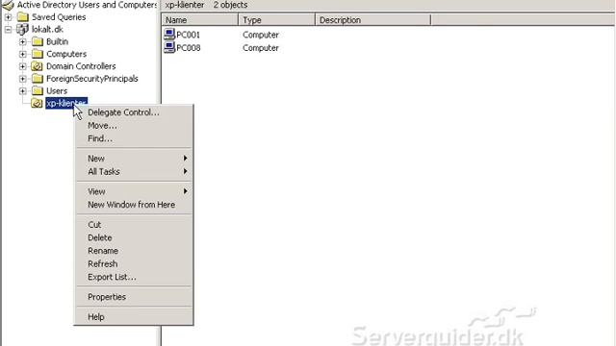Select Domain Controllers label in tree

click(81, 66)
